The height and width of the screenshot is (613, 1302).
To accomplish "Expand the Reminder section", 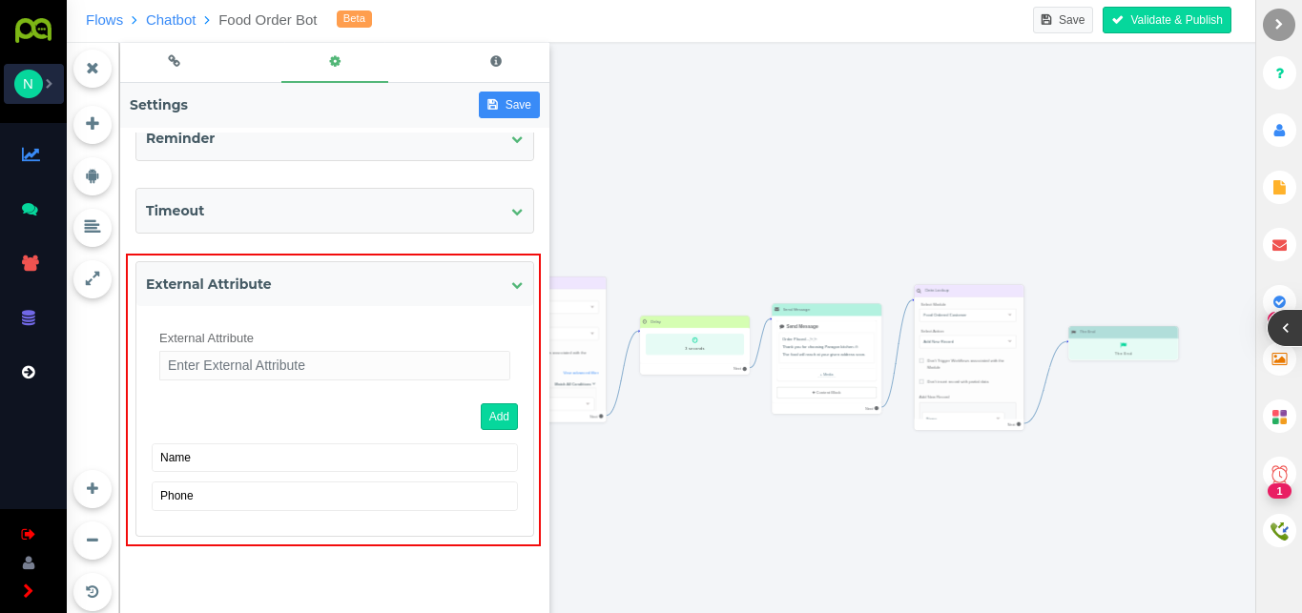I will (516, 139).
